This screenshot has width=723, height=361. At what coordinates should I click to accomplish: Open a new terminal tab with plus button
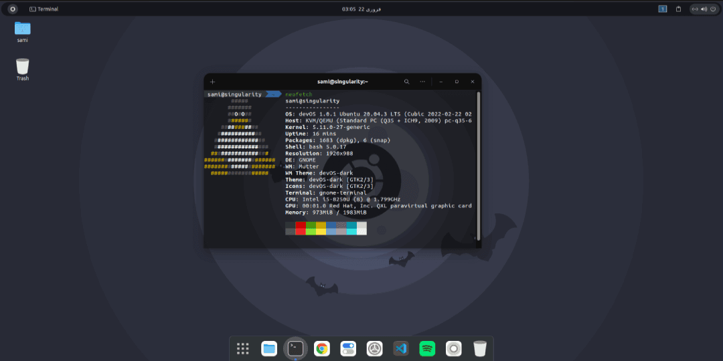pos(213,82)
